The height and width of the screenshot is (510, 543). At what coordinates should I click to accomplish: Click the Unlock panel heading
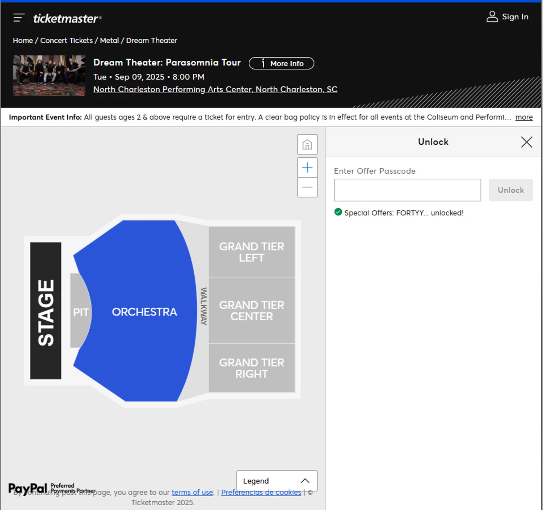(433, 142)
